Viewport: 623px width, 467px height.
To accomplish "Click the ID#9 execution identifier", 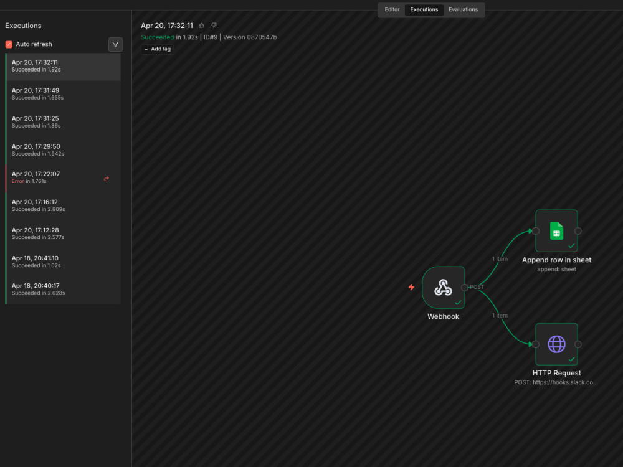I will pyautogui.click(x=211, y=37).
